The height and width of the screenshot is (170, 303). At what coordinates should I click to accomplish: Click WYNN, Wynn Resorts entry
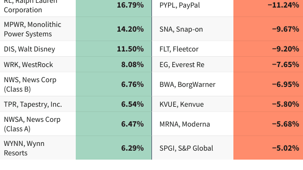24,148
